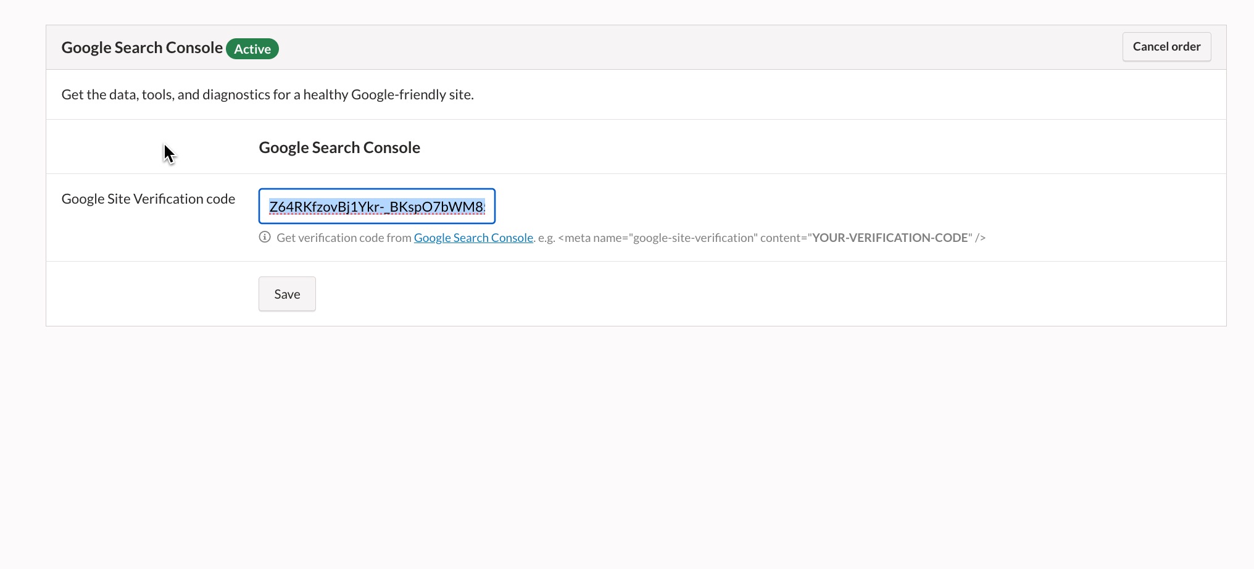Click the Google-friendly site description text

(268, 94)
